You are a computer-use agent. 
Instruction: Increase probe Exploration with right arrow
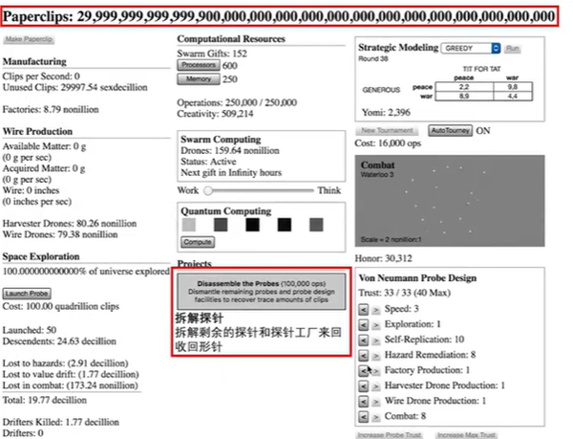(x=376, y=325)
